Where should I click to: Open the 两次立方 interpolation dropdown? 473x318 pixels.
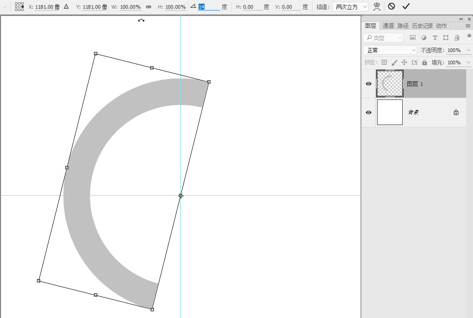pos(350,7)
